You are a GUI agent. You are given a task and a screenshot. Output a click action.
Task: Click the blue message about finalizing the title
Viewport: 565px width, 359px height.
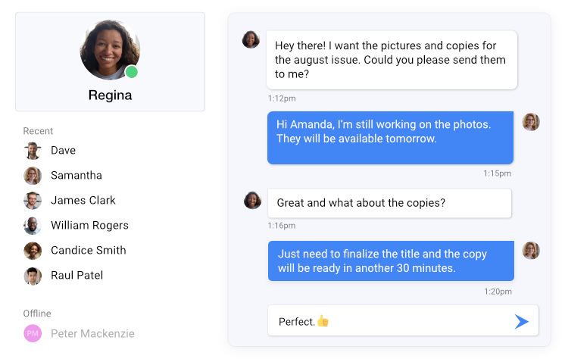[391, 261]
